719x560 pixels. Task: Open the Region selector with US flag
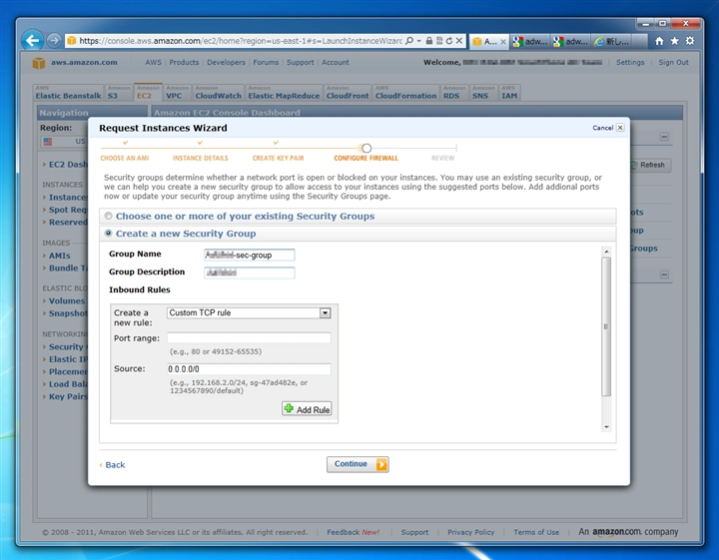click(x=63, y=141)
